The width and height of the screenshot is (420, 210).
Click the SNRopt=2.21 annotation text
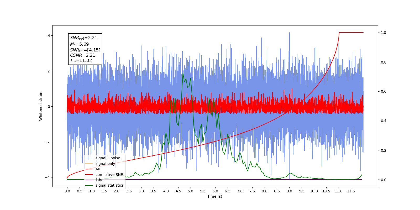[x=83, y=38]
